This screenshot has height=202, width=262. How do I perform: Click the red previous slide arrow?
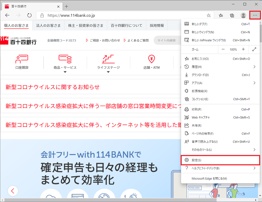13,191
